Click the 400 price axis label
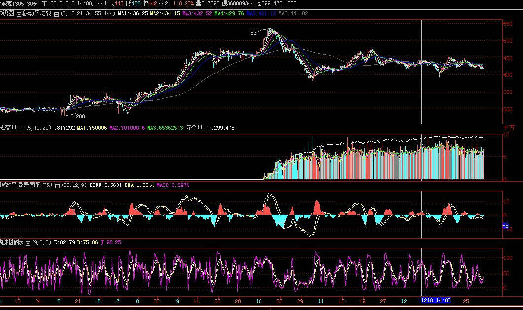This screenshot has width=523, height=310. click(x=508, y=75)
